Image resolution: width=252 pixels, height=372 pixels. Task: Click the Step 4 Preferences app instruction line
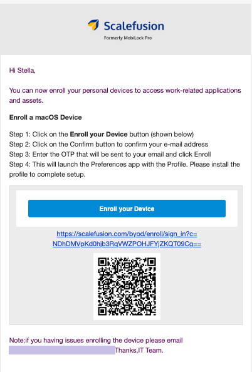click(x=125, y=169)
